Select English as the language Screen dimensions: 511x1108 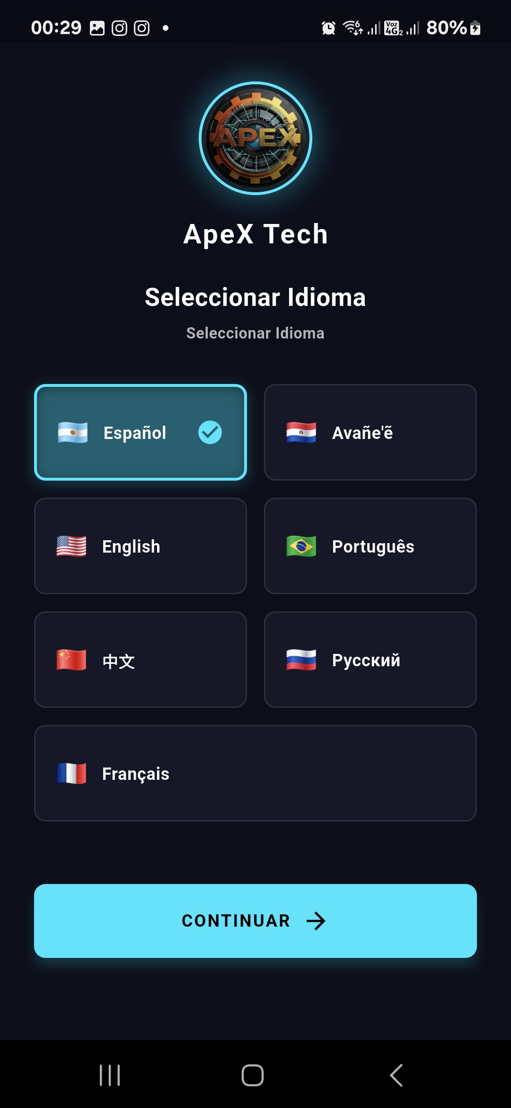point(141,546)
